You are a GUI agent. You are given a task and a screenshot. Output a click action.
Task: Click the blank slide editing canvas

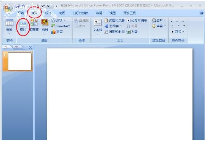[x=120, y=95]
